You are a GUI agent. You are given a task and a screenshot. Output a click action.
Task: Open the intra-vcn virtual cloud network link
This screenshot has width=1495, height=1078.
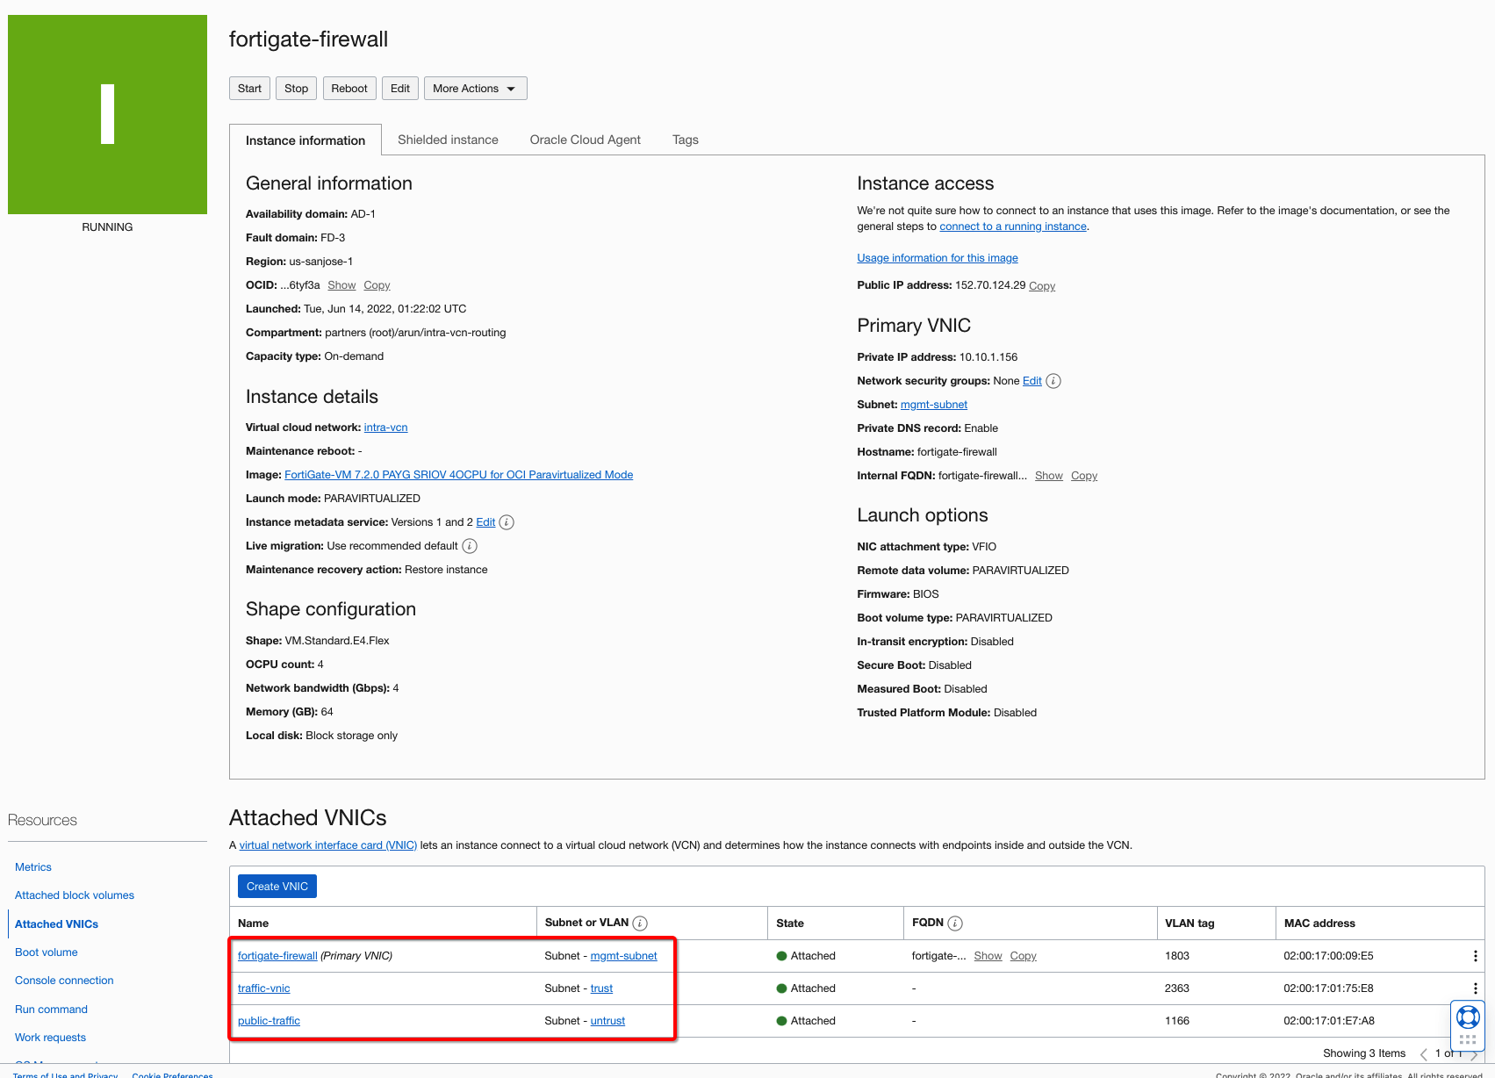385,428
